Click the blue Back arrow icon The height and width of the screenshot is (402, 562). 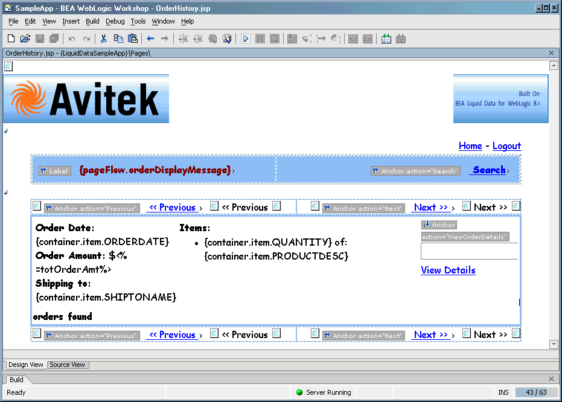pos(150,39)
